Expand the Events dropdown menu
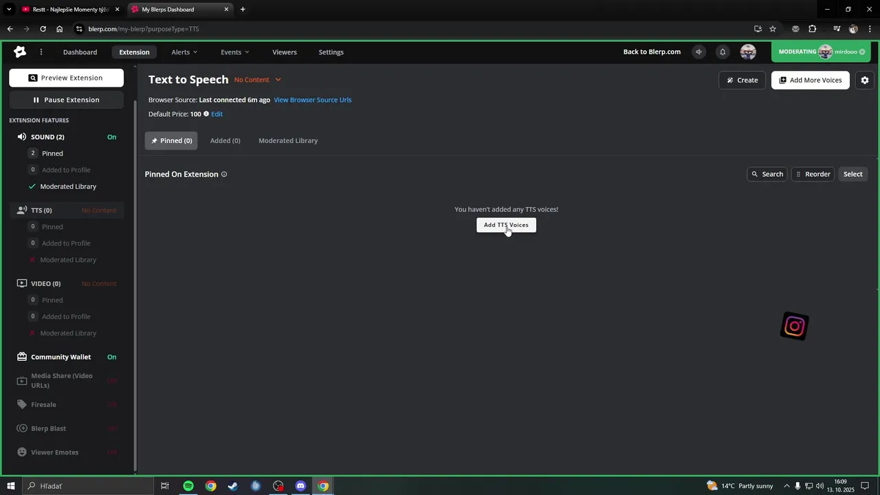 point(234,52)
